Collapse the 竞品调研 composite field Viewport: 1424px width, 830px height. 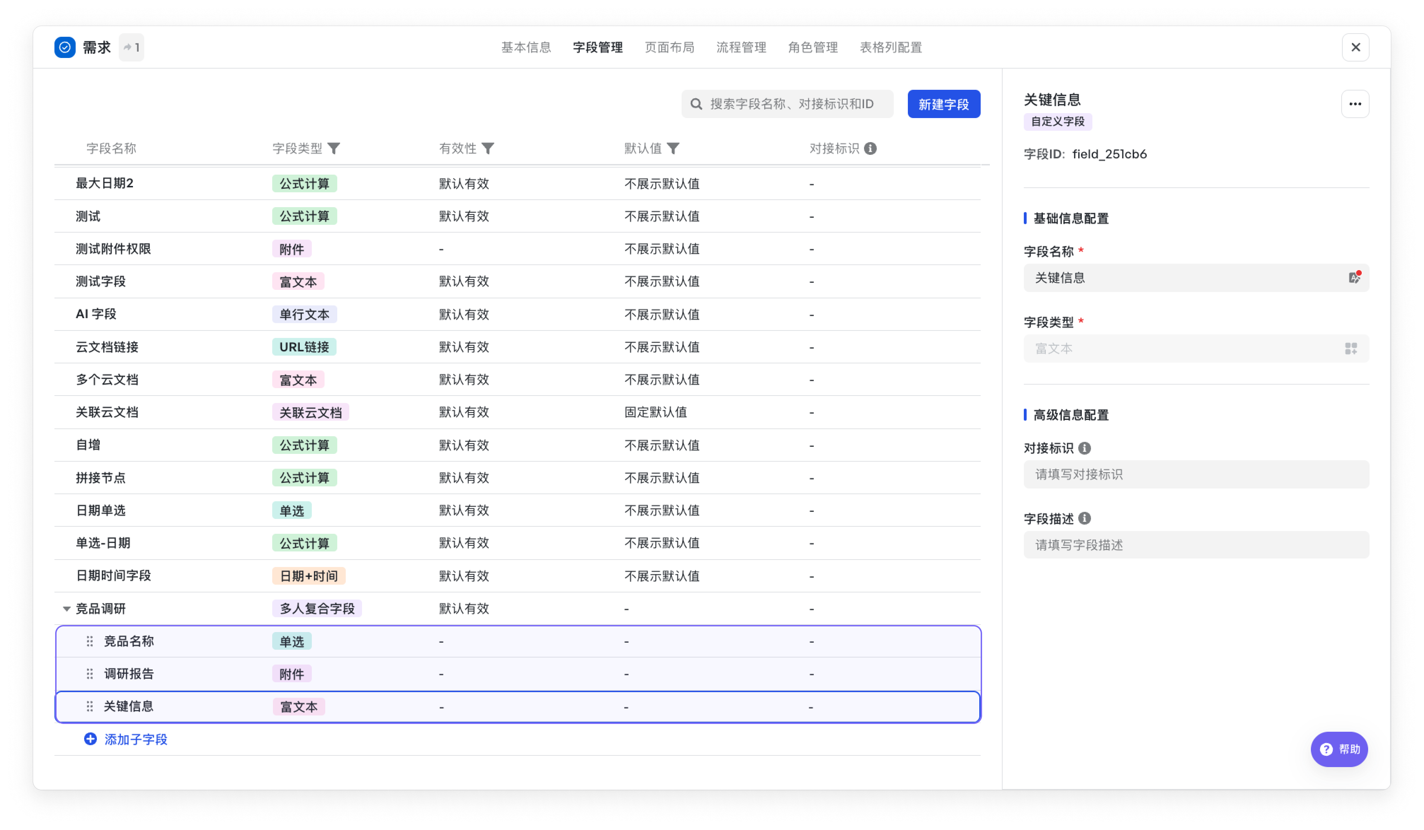67,609
